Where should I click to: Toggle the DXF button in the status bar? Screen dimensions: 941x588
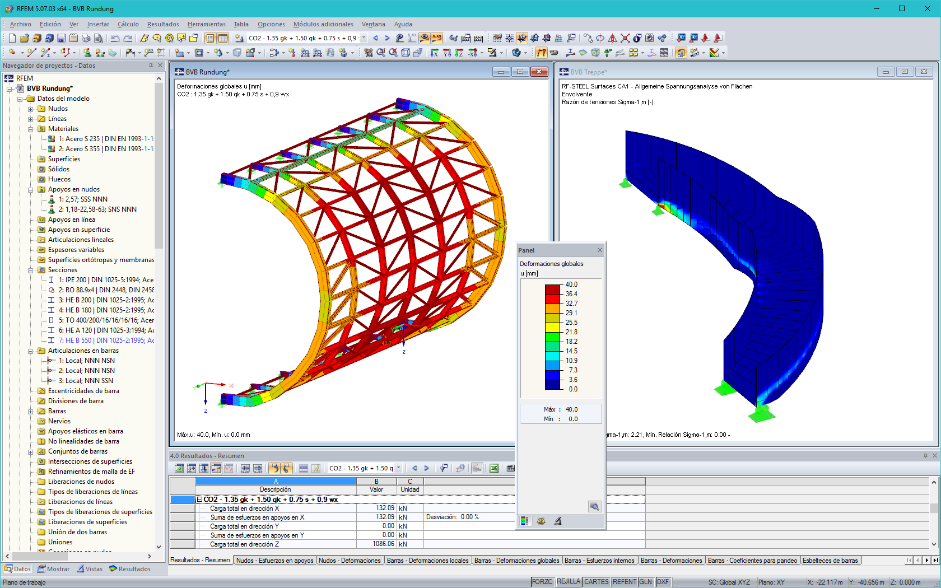(662, 581)
